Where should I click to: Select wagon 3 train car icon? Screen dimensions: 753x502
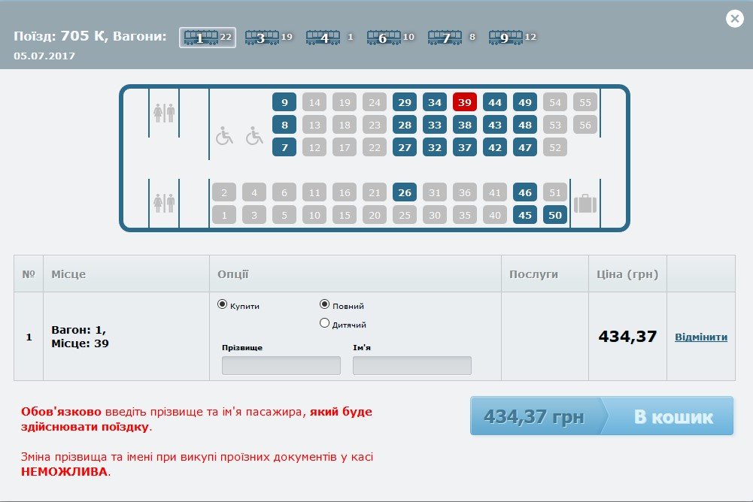coord(261,38)
